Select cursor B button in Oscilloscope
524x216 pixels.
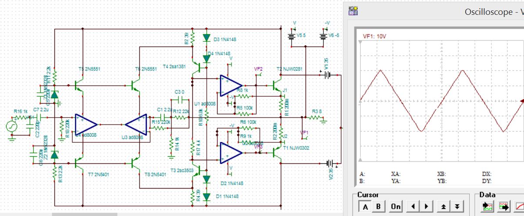(x=379, y=206)
